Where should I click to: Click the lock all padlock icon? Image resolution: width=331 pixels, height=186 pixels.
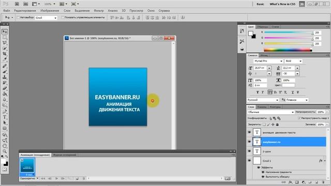coord(277,125)
